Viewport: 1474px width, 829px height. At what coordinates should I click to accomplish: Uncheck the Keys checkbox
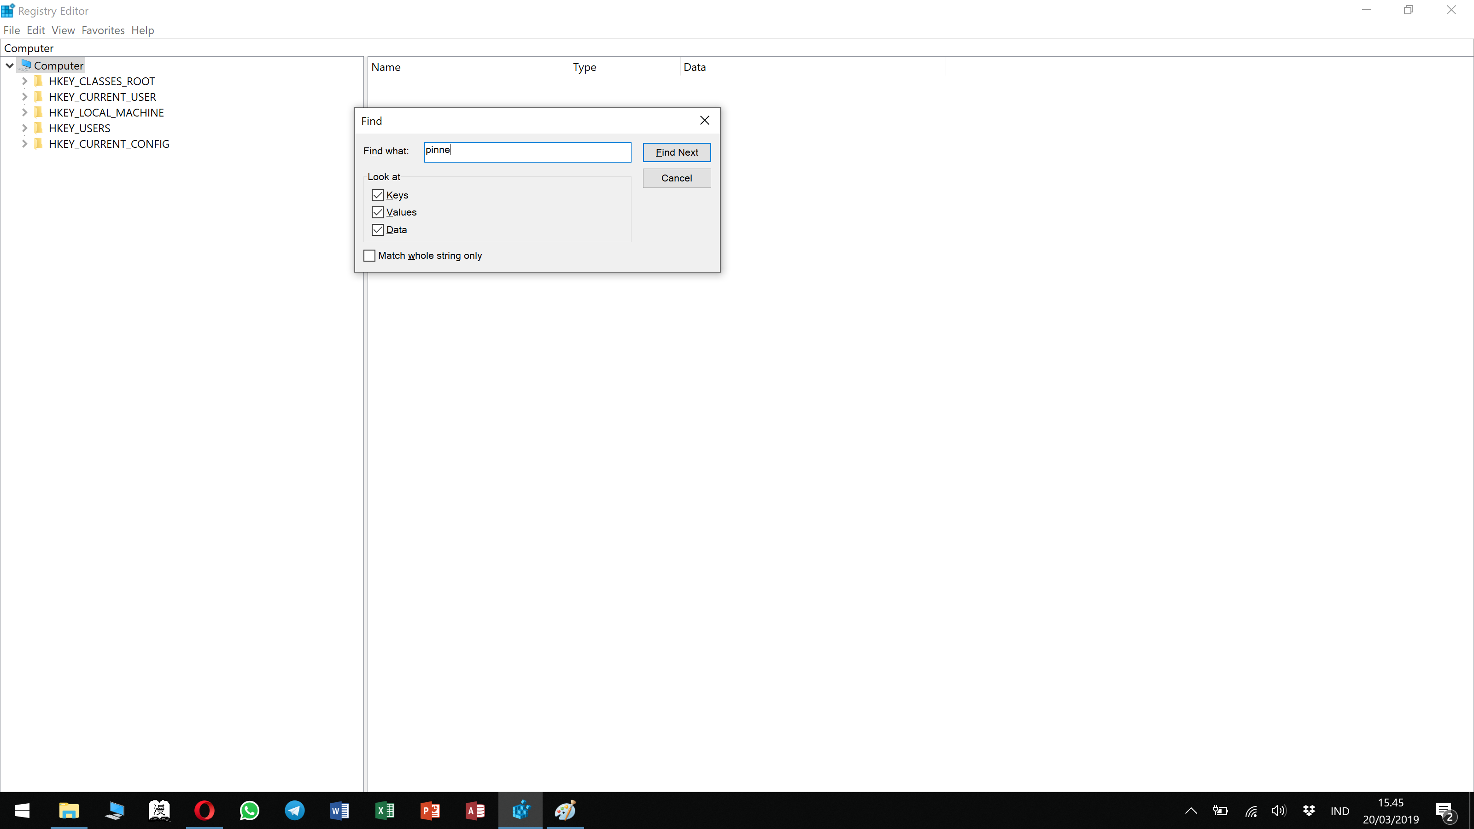tap(378, 195)
